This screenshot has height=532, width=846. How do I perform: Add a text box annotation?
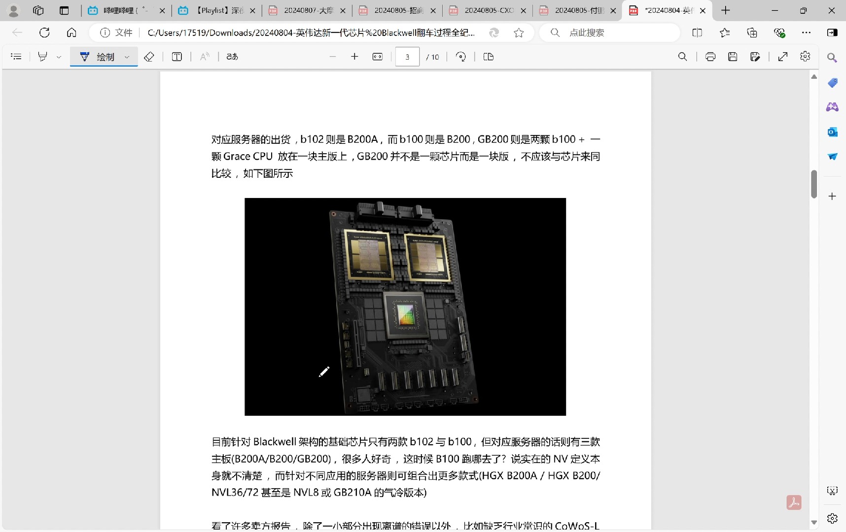[176, 57]
